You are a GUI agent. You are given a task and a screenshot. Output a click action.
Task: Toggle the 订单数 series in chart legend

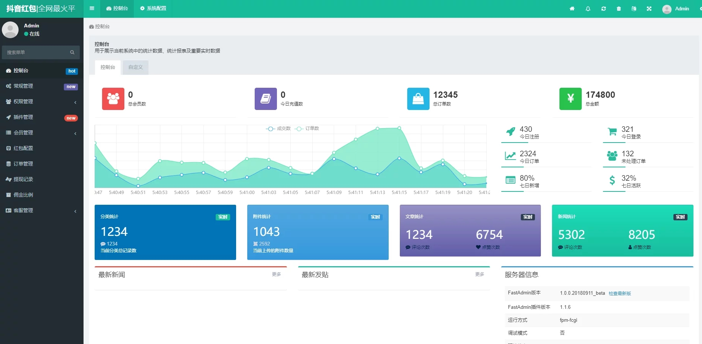[307, 128]
